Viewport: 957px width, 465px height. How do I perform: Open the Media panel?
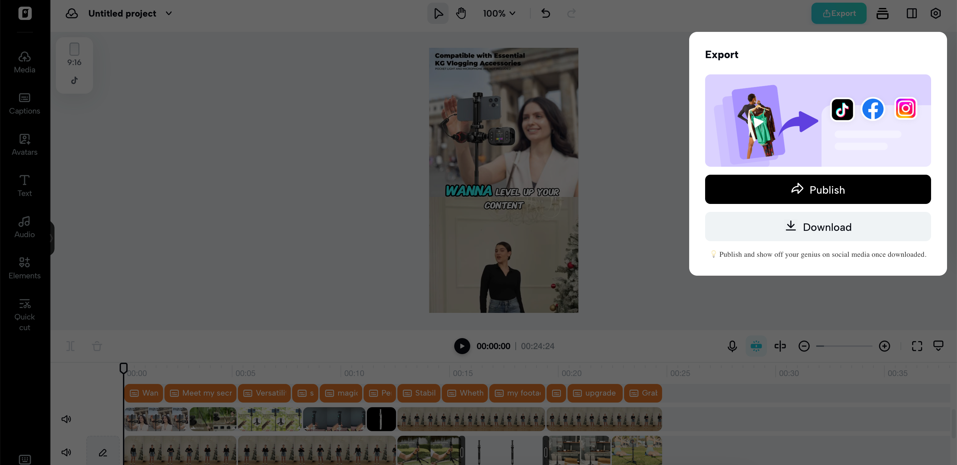24,61
